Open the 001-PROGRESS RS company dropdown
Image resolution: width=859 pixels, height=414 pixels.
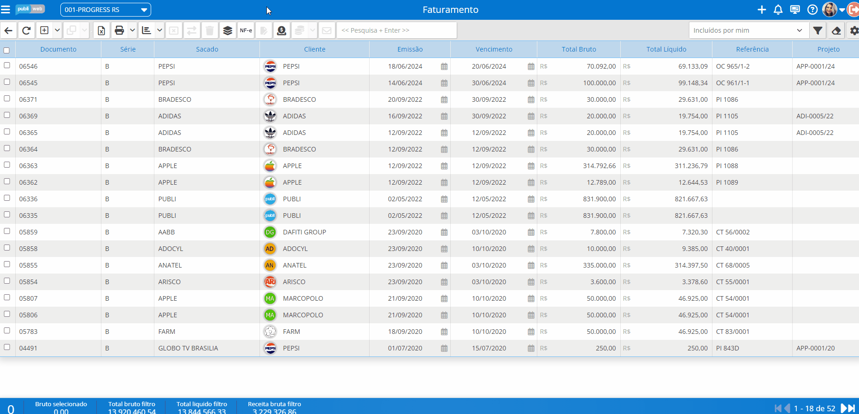pyautogui.click(x=106, y=10)
